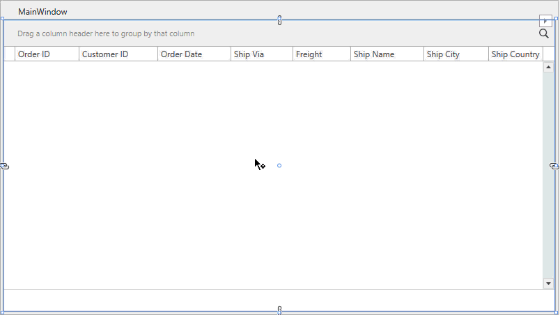
Task: Click the Order ID column header
Action: click(47, 54)
